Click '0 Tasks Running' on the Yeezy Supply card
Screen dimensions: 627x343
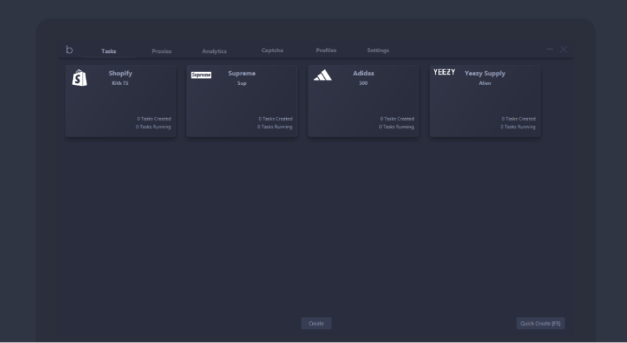[517, 127]
